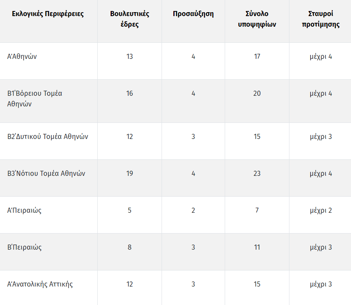Viewport: 351px width, 305px height.
Task: Select the Β1'Βόρειου Τομέα Αθηνών cell
Action: coord(35,99)
